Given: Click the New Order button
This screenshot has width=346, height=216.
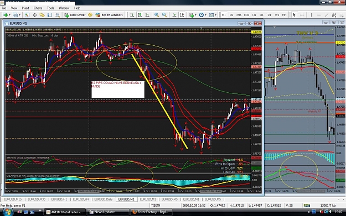Looking at the screenshot, I should point(75,15).
